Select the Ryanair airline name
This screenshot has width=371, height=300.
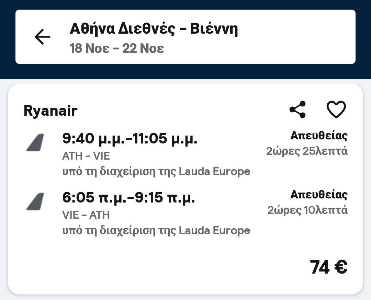click(50, 111)
